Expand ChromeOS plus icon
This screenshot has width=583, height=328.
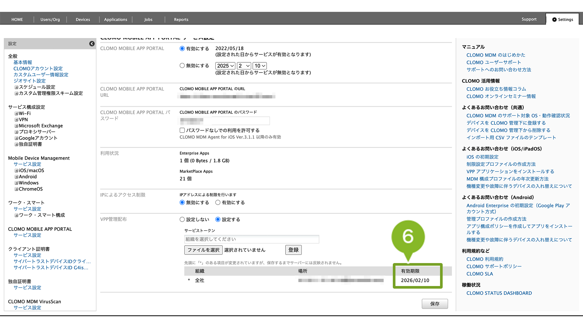16,189
